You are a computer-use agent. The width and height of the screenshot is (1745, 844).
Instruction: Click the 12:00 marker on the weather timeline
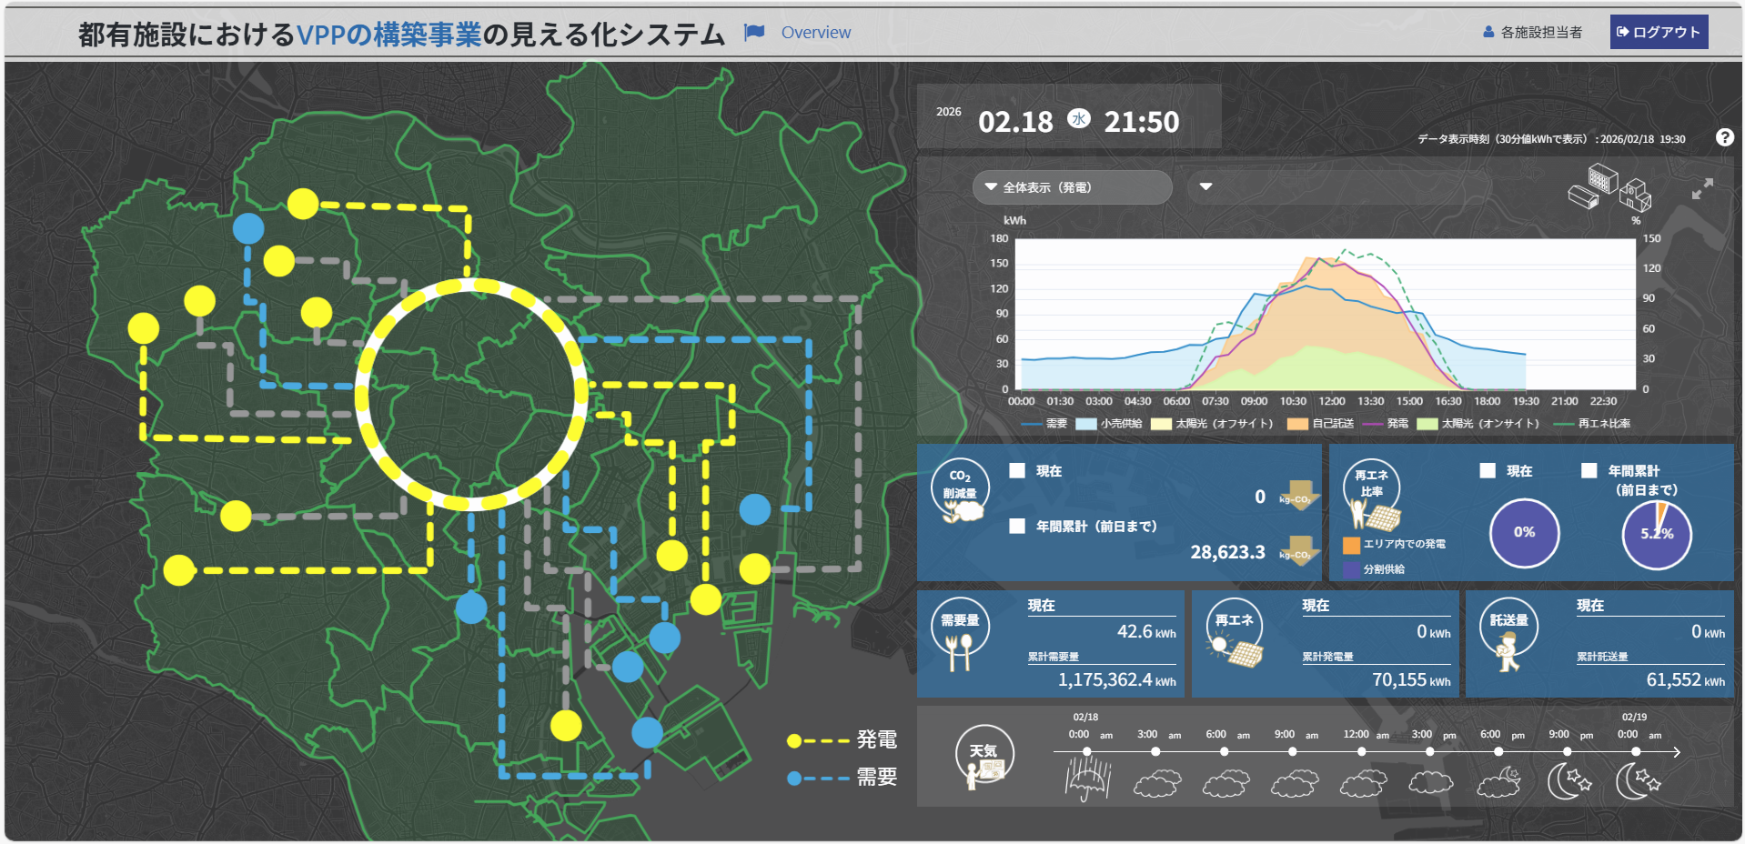click(x=1361, y=752)
